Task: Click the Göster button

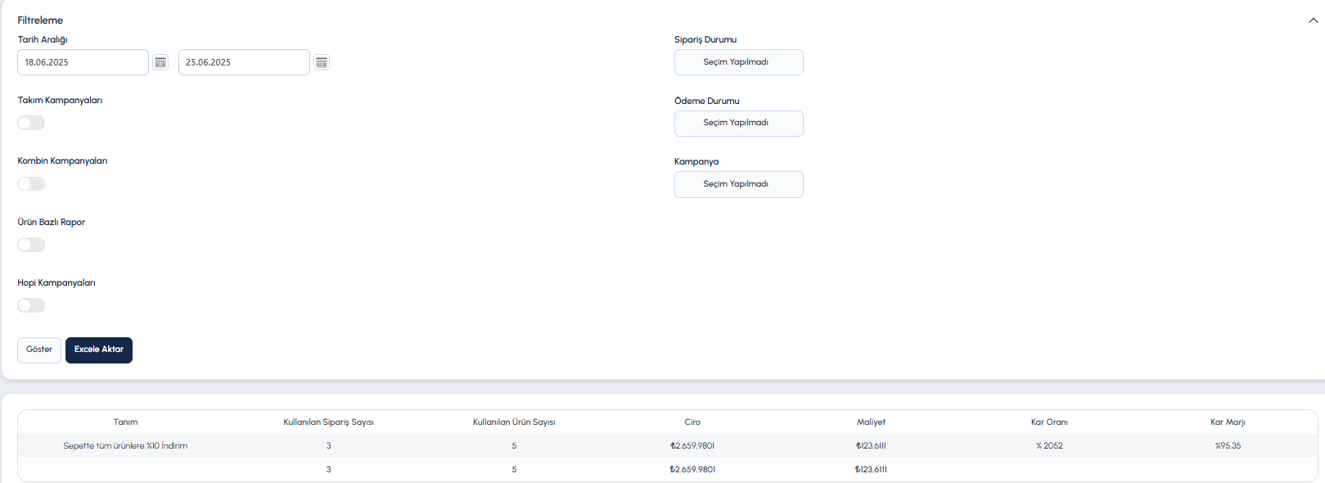Action: tap(39, 350)
